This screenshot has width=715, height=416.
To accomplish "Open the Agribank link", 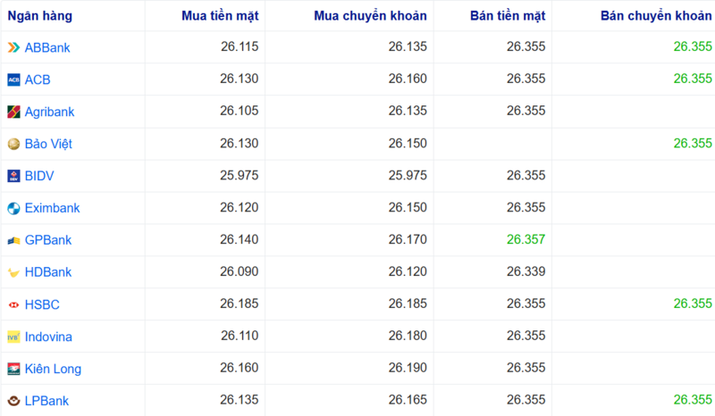I will pos(49,112).
